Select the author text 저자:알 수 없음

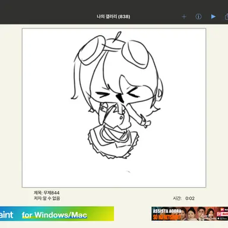(x=47, y=198)
